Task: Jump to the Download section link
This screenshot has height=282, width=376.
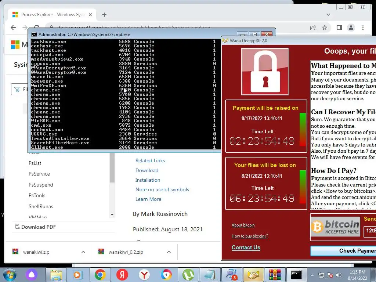Action: point(147,170)
